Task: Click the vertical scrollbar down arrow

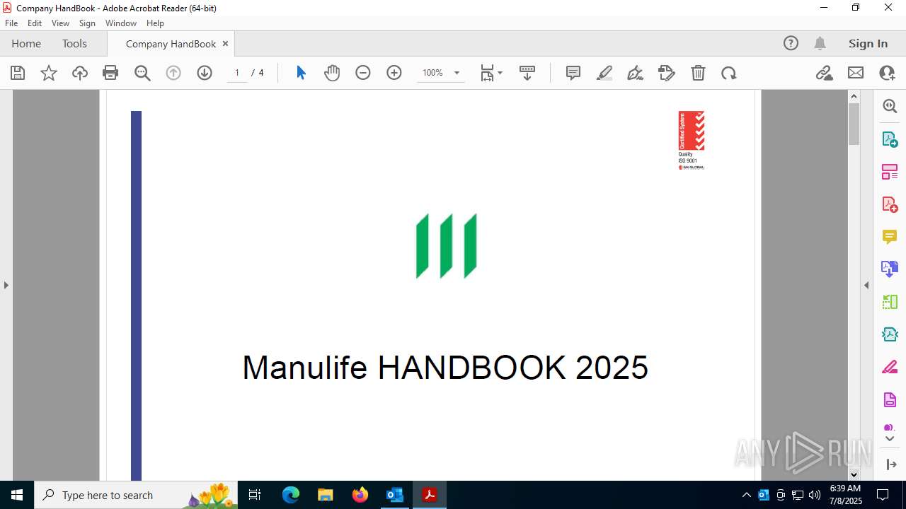Action: [x=854, y=474]
